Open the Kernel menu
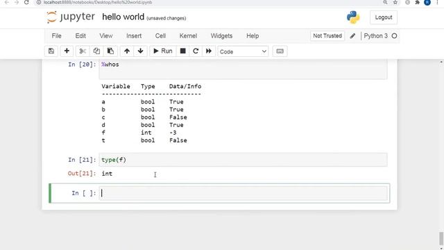The image size is (444, 250). (188, 35)
